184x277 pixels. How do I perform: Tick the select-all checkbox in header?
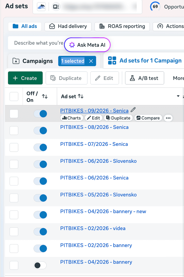[x=14, y=97]
